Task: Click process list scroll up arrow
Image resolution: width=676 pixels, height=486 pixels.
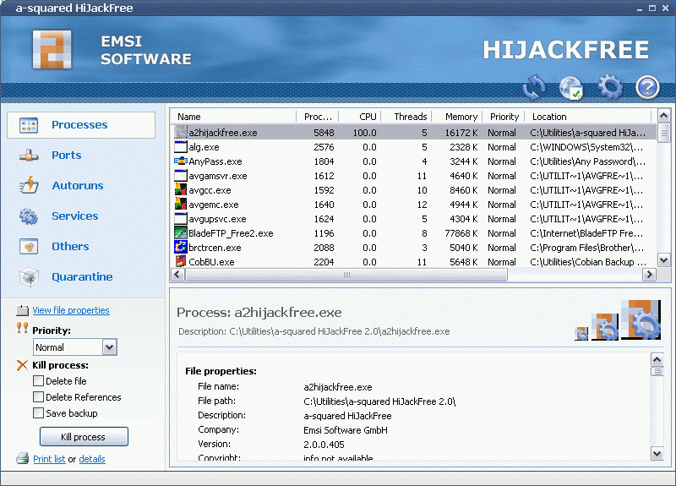Action: pos(663,116)
